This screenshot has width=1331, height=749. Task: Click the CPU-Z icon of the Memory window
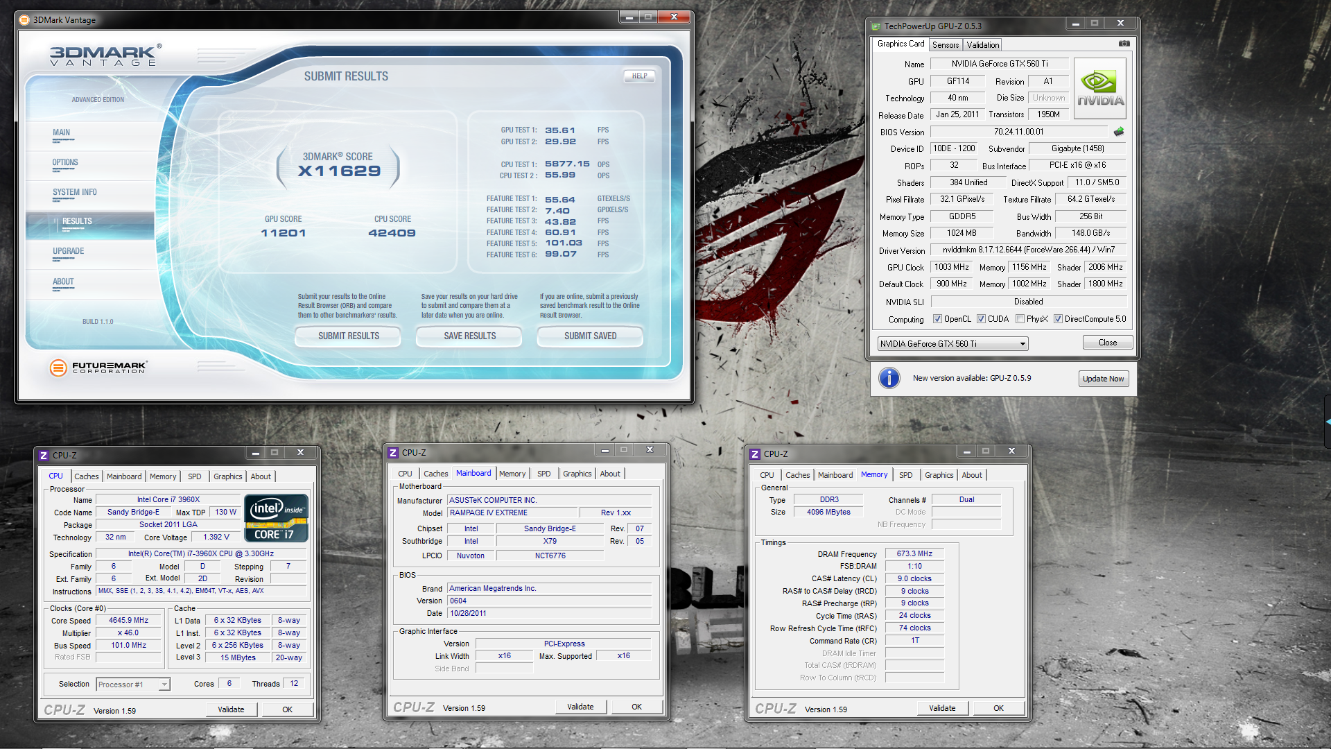755,454
